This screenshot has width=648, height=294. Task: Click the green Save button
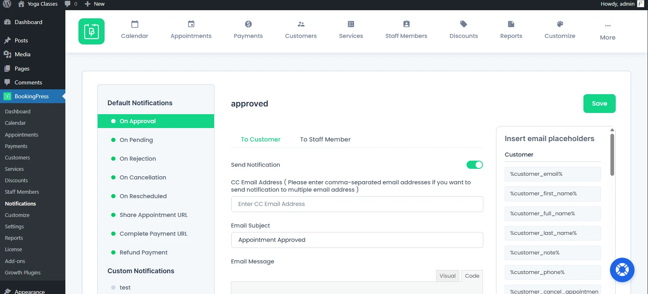tap(599, 104)
